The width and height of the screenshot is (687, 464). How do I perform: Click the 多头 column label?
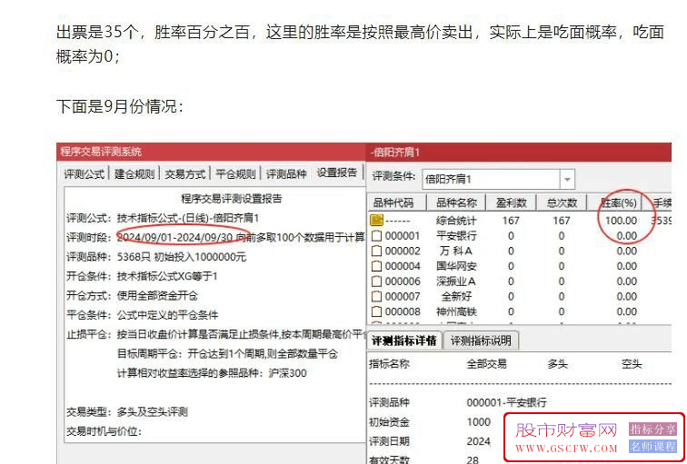(x=557, y=363)
